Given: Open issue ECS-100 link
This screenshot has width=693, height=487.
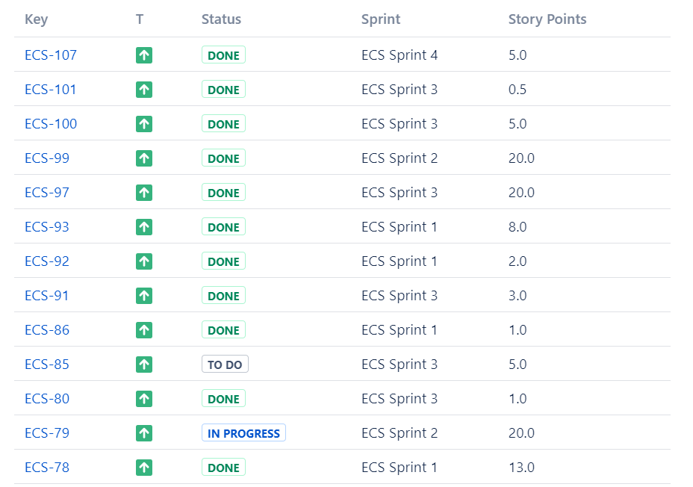Looking at the screenshot, I should point(51,124).
